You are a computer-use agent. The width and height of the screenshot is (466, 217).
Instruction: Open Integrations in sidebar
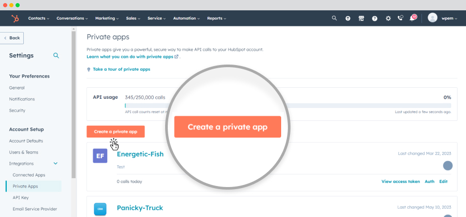pos(21,164)
